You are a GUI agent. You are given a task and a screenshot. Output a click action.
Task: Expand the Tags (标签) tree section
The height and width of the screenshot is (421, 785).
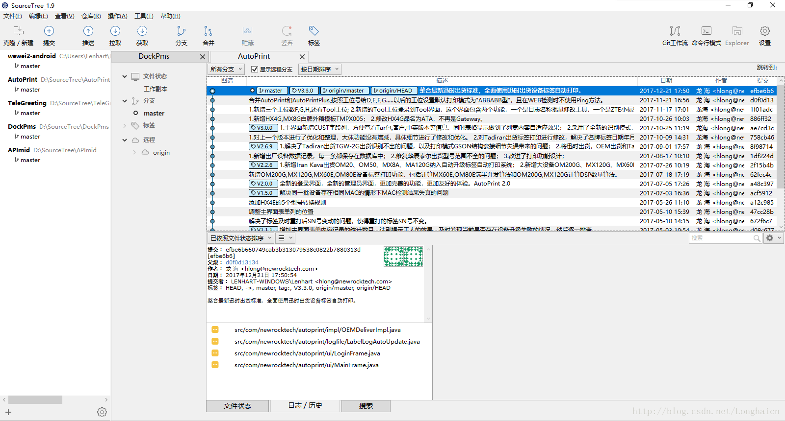coord(125,126)
